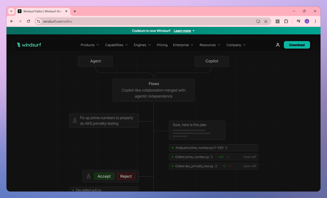Open the Chrome three-dot menu
This screenshot has height=198, width=327.
pos(315,21)
